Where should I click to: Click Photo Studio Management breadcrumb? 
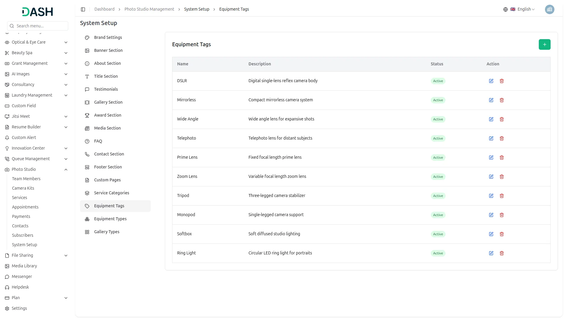click(x=149, y=9)
